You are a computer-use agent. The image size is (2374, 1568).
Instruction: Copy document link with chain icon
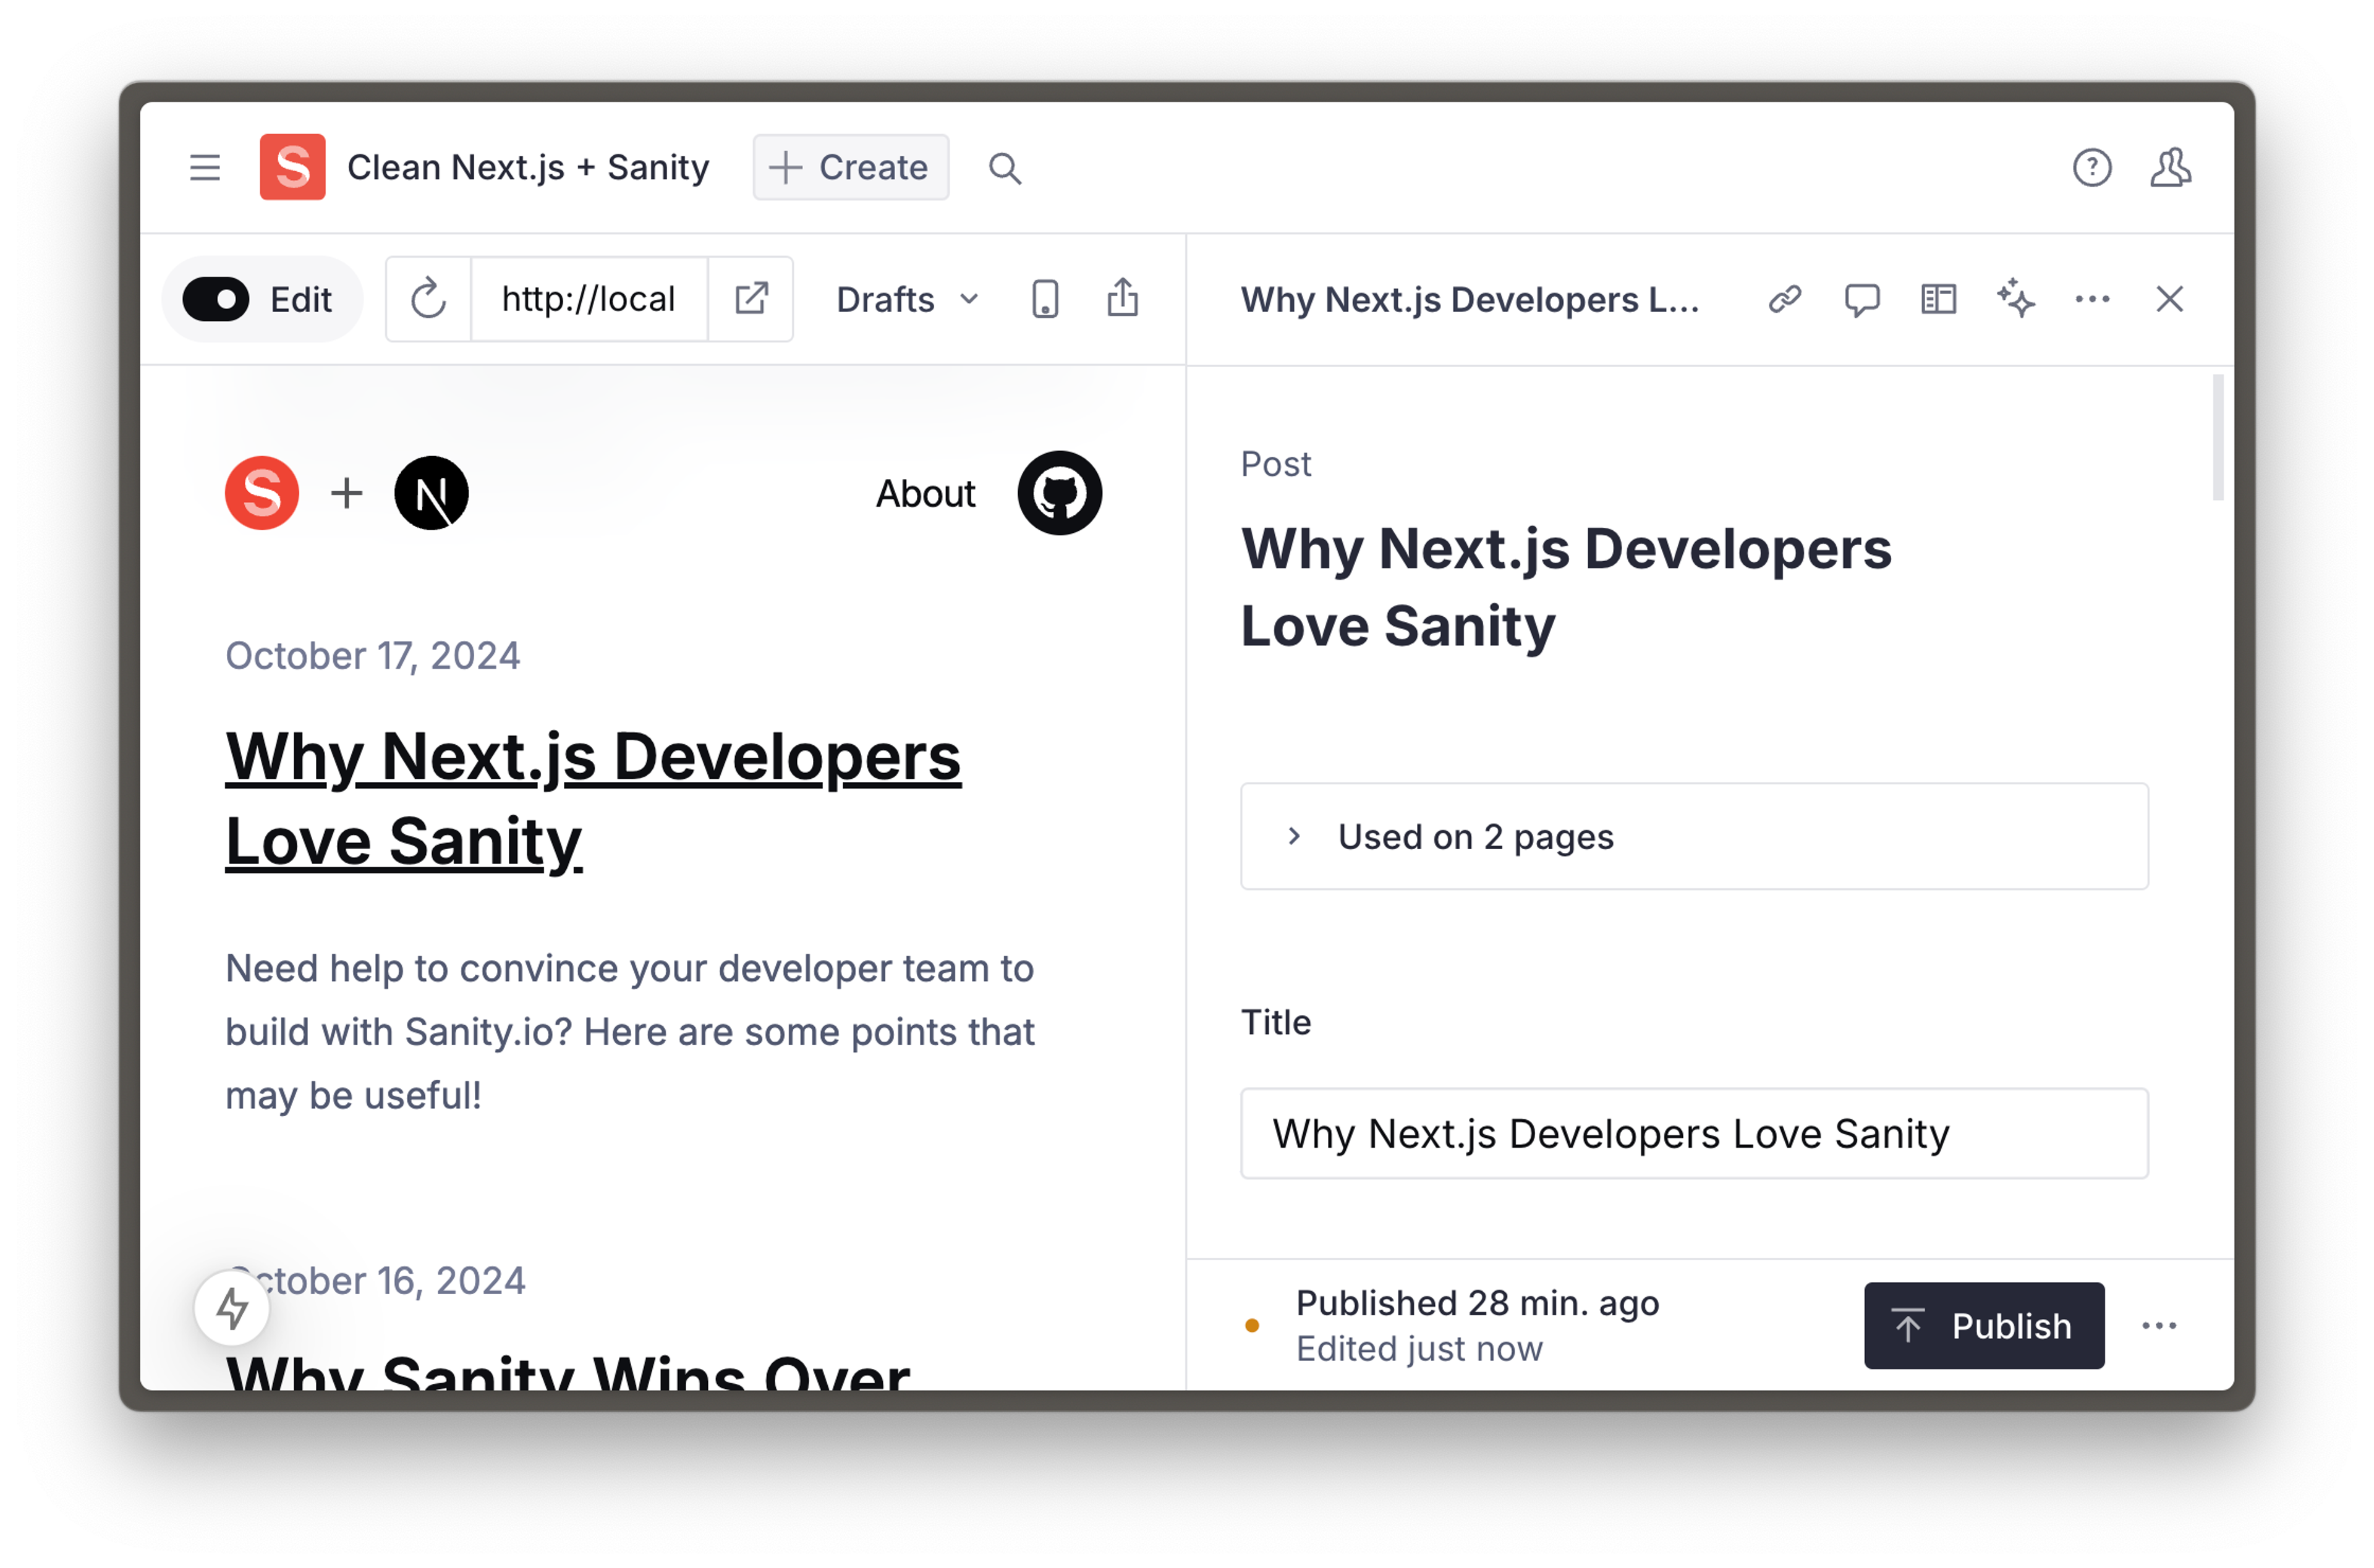point(1785,299)
